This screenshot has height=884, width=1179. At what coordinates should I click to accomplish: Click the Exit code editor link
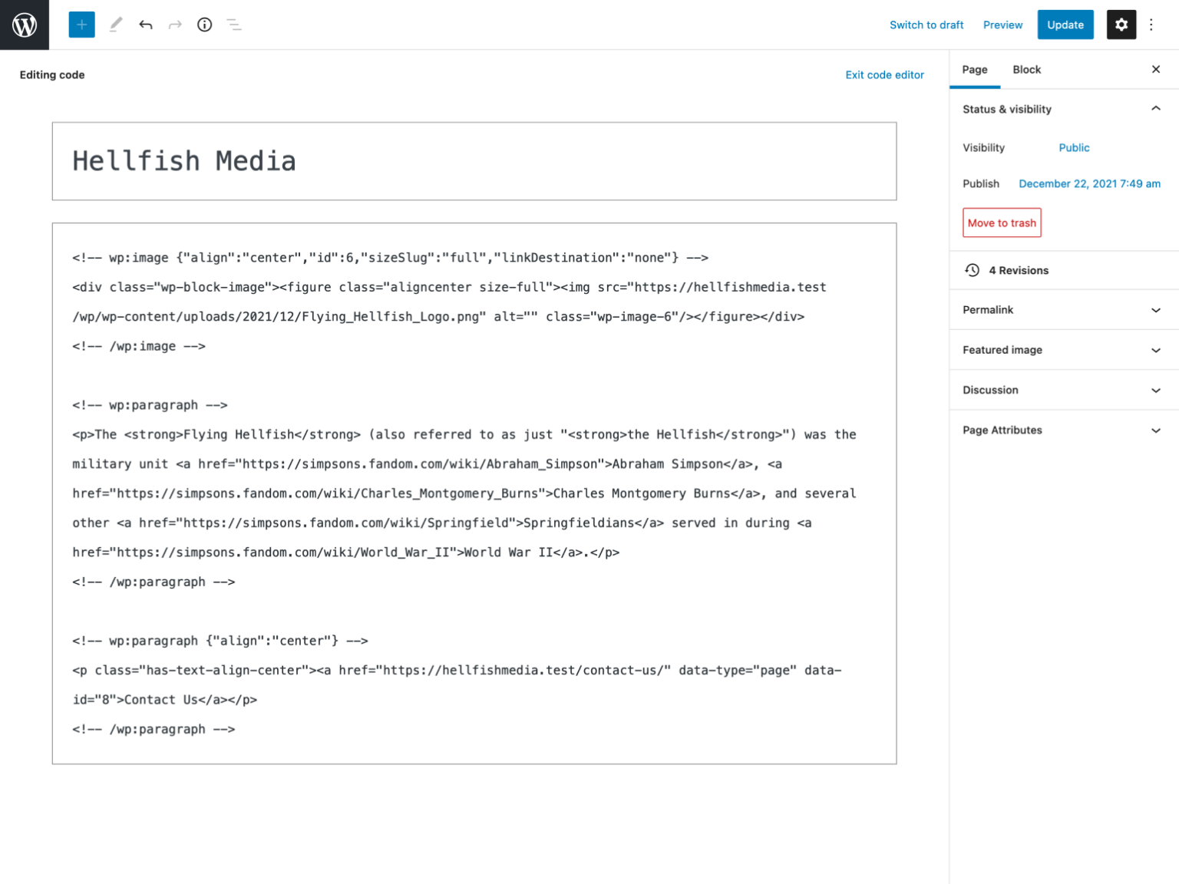(884, 74)
